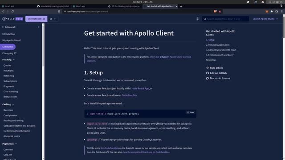The image size is (285, 160).
Task: Open the completed React app on CodeSandbox link
Action: (146, 152)
